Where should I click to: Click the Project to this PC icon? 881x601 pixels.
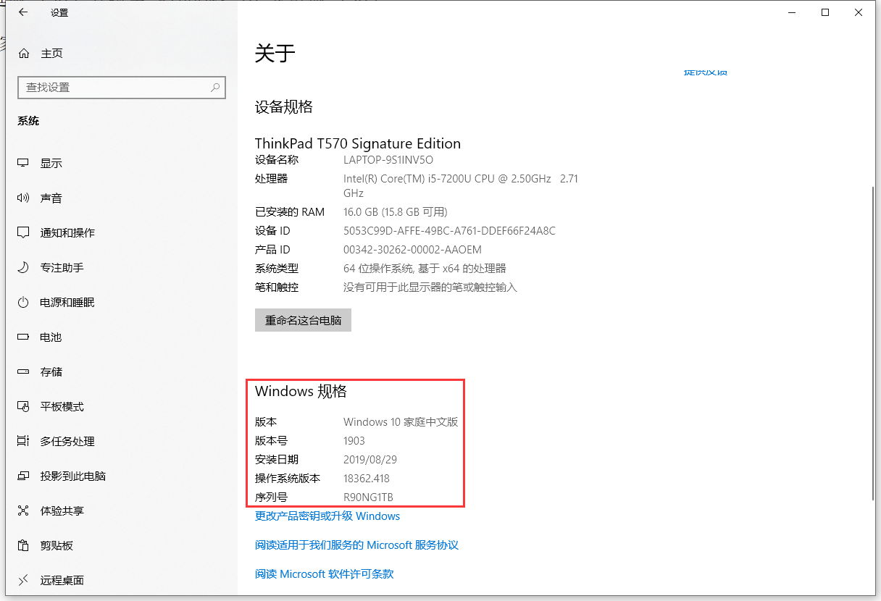coord(24,476)
